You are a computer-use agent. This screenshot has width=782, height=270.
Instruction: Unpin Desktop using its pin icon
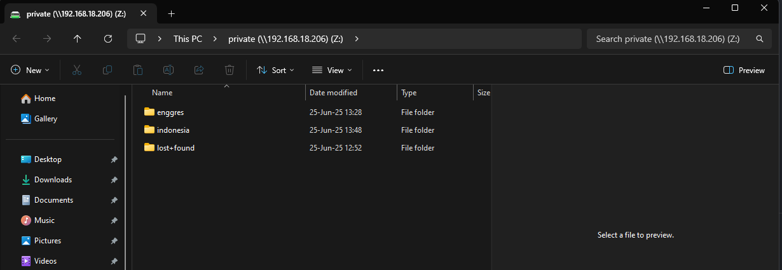[x=114, y=159]
